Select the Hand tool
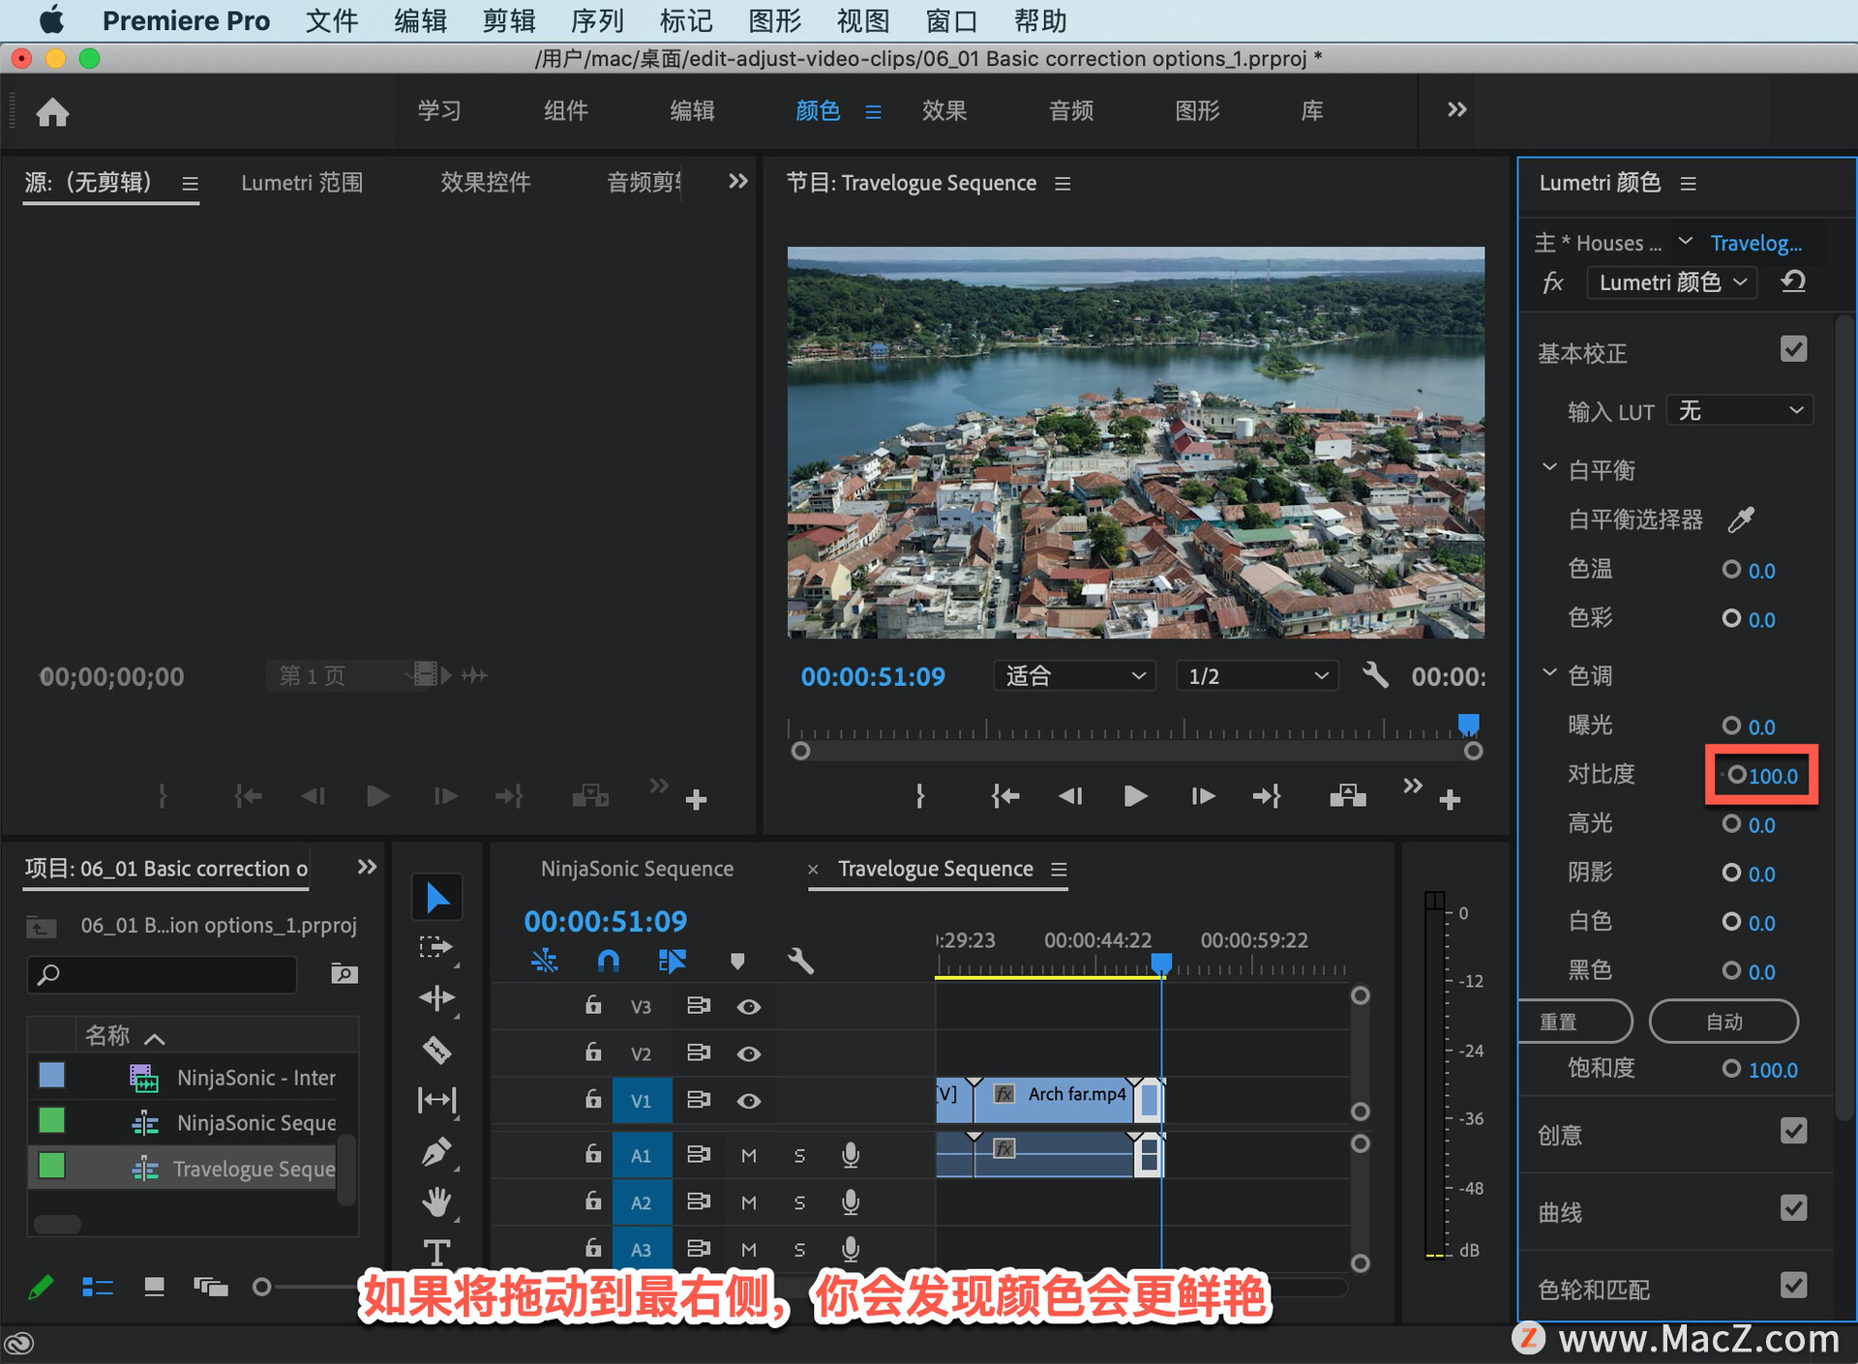The height and width of the screenshot is (1364, 1858). click(x=436, y=1202)
